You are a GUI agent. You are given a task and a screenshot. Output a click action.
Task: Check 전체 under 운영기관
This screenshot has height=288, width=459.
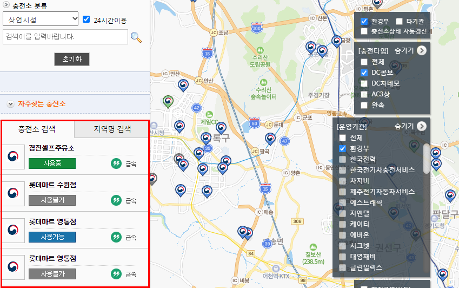coord(342,138)
